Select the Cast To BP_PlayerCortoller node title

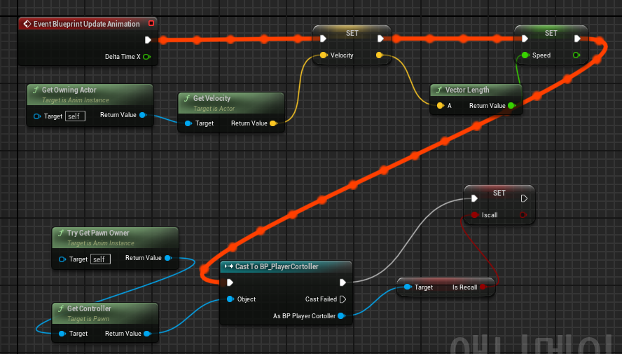click(x=277, y=266)
